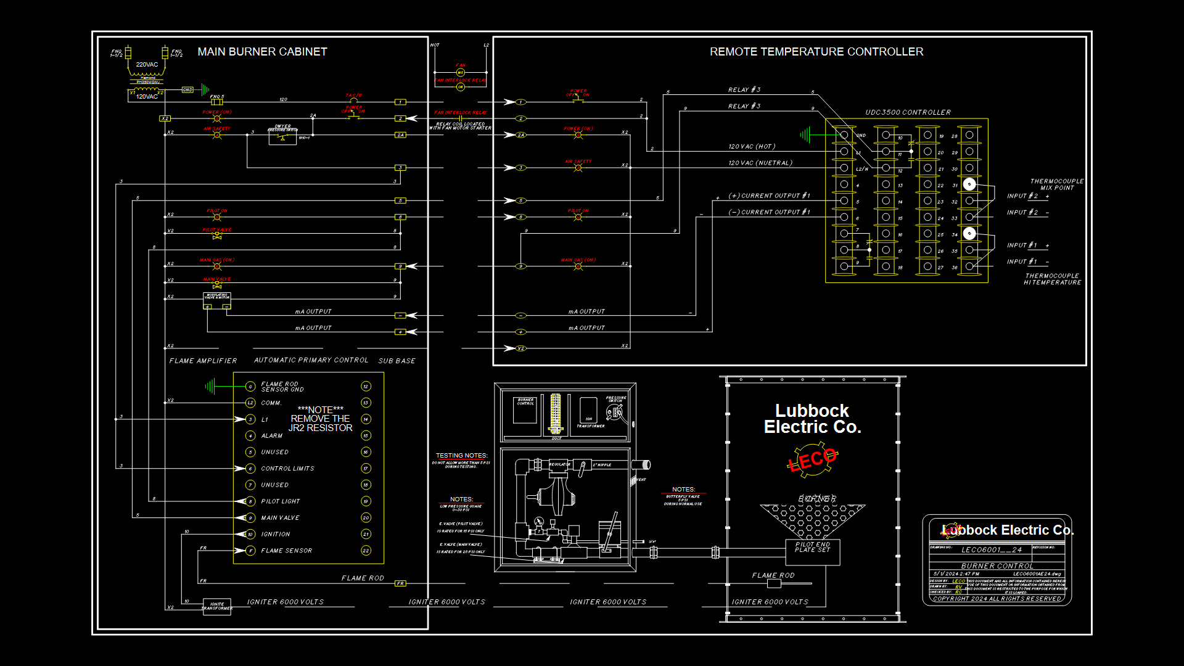
Task: Select the UDC3500 CONTROLLER label
Action: pos(908,112)
